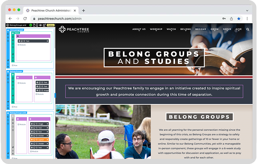Image resolution: width=258 pixels, height=164 pixels.
Task: Open the browser three-dot menu
Action: click(x=247, y=19)
